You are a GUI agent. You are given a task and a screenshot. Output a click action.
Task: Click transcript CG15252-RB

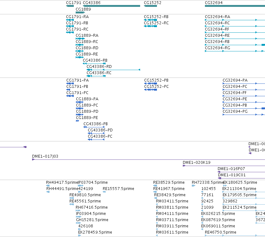[x=156, y=17]
